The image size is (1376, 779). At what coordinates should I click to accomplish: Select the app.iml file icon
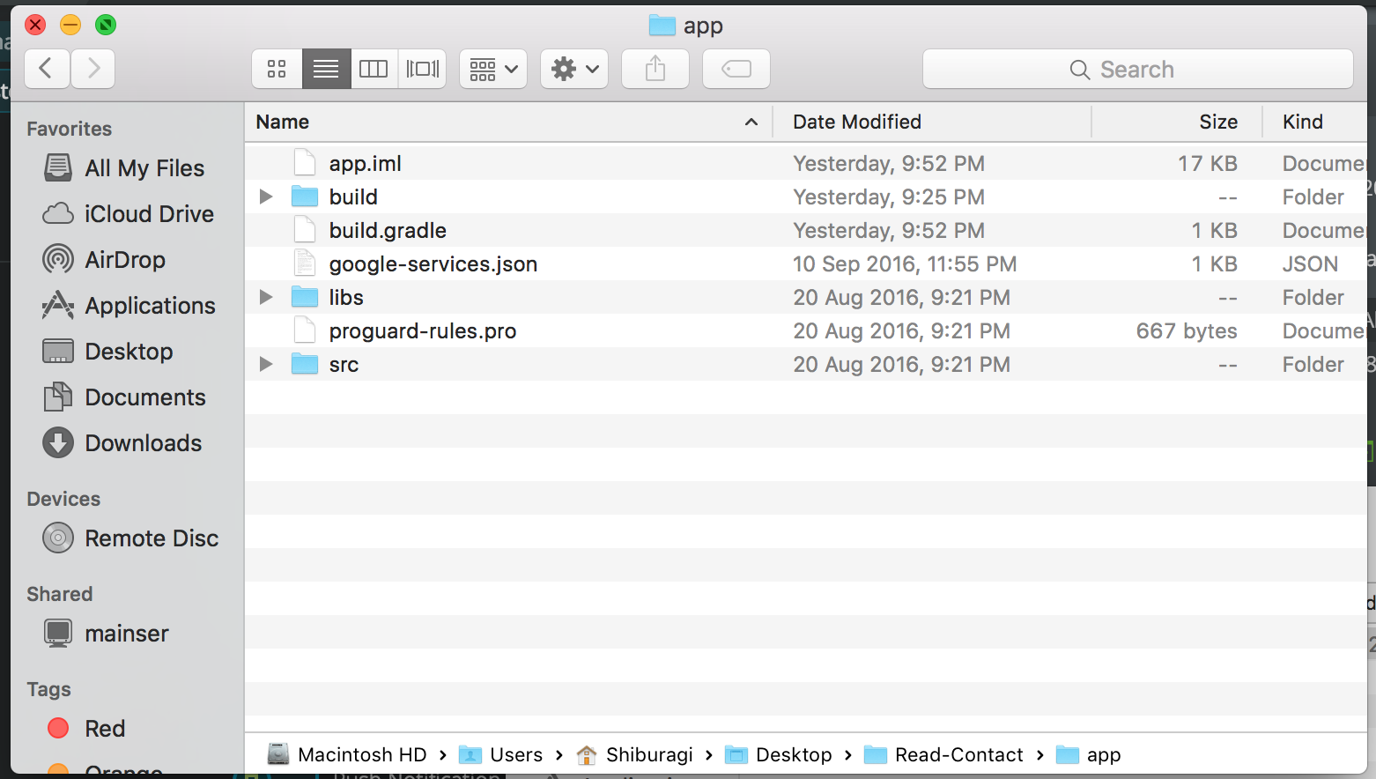(x=305, y=163)
